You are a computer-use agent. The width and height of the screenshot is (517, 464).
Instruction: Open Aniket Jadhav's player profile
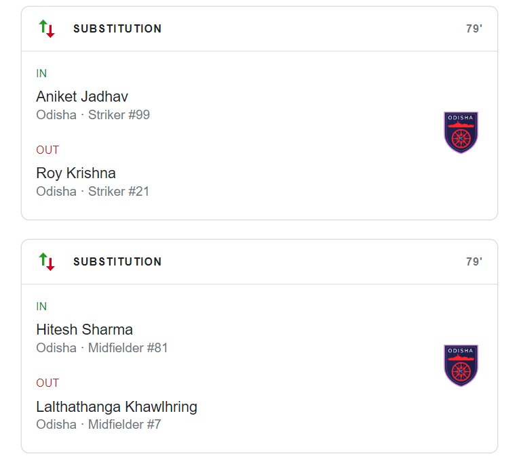click(82, 96)
